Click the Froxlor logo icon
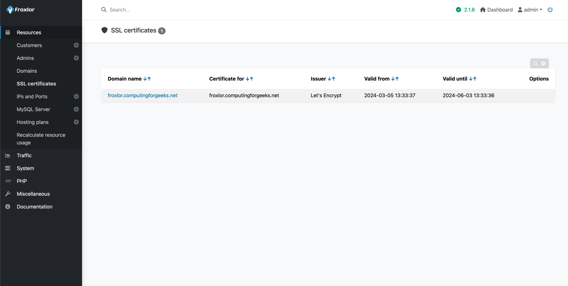The width and height of the screenshot is (568, 286). pyautogui.click(x=10, y=9)
